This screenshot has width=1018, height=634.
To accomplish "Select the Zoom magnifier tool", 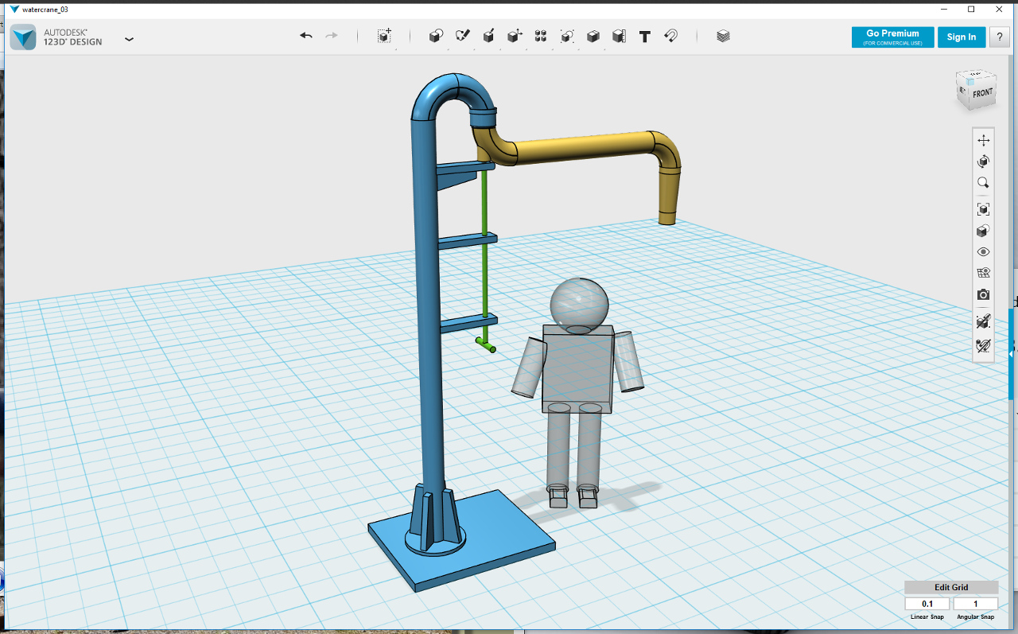I will (x=984, y=183).
